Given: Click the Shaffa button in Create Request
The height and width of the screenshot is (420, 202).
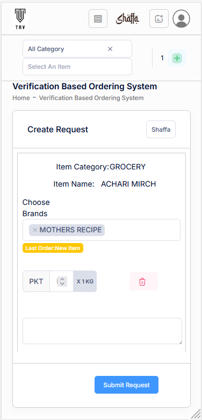Looking at the screenshot, I should 161,130.
